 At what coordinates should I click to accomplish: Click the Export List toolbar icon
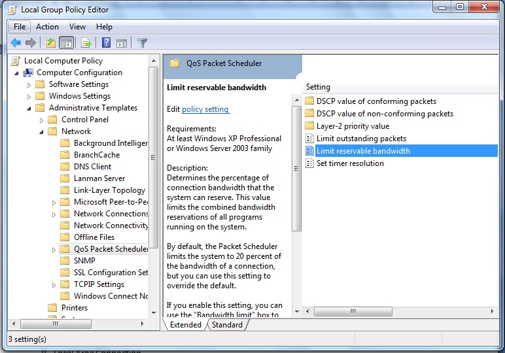[86, 42]
